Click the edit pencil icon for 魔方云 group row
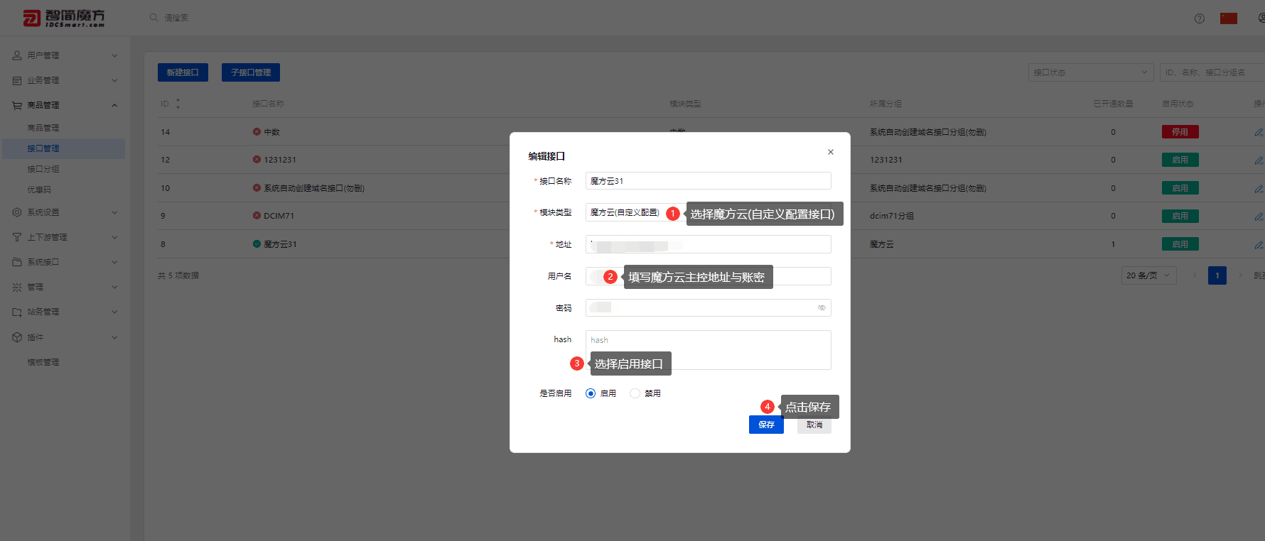The image size is (1265, 541). coord(1259,245)
